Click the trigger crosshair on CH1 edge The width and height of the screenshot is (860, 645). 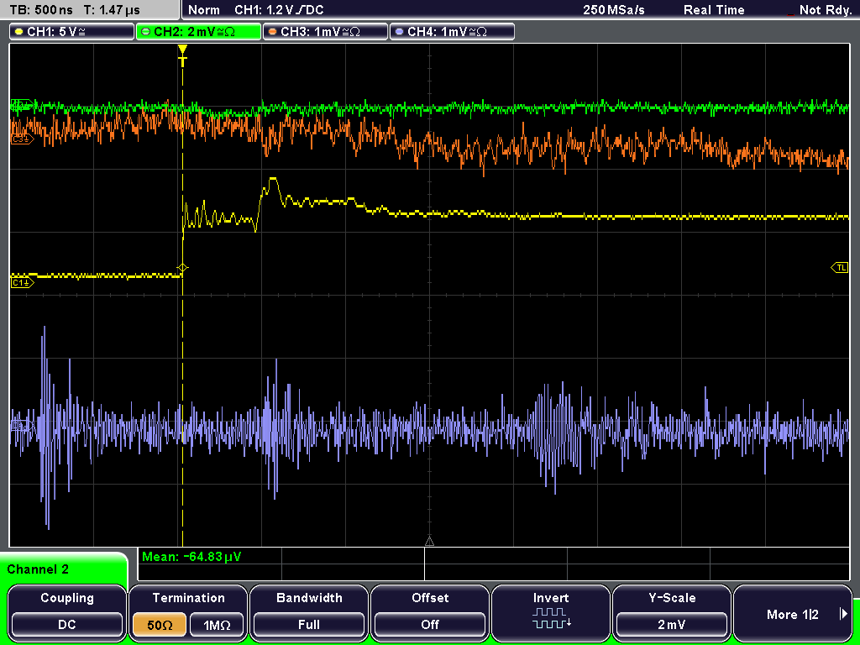pyautogui.click(x=182, y=268)
